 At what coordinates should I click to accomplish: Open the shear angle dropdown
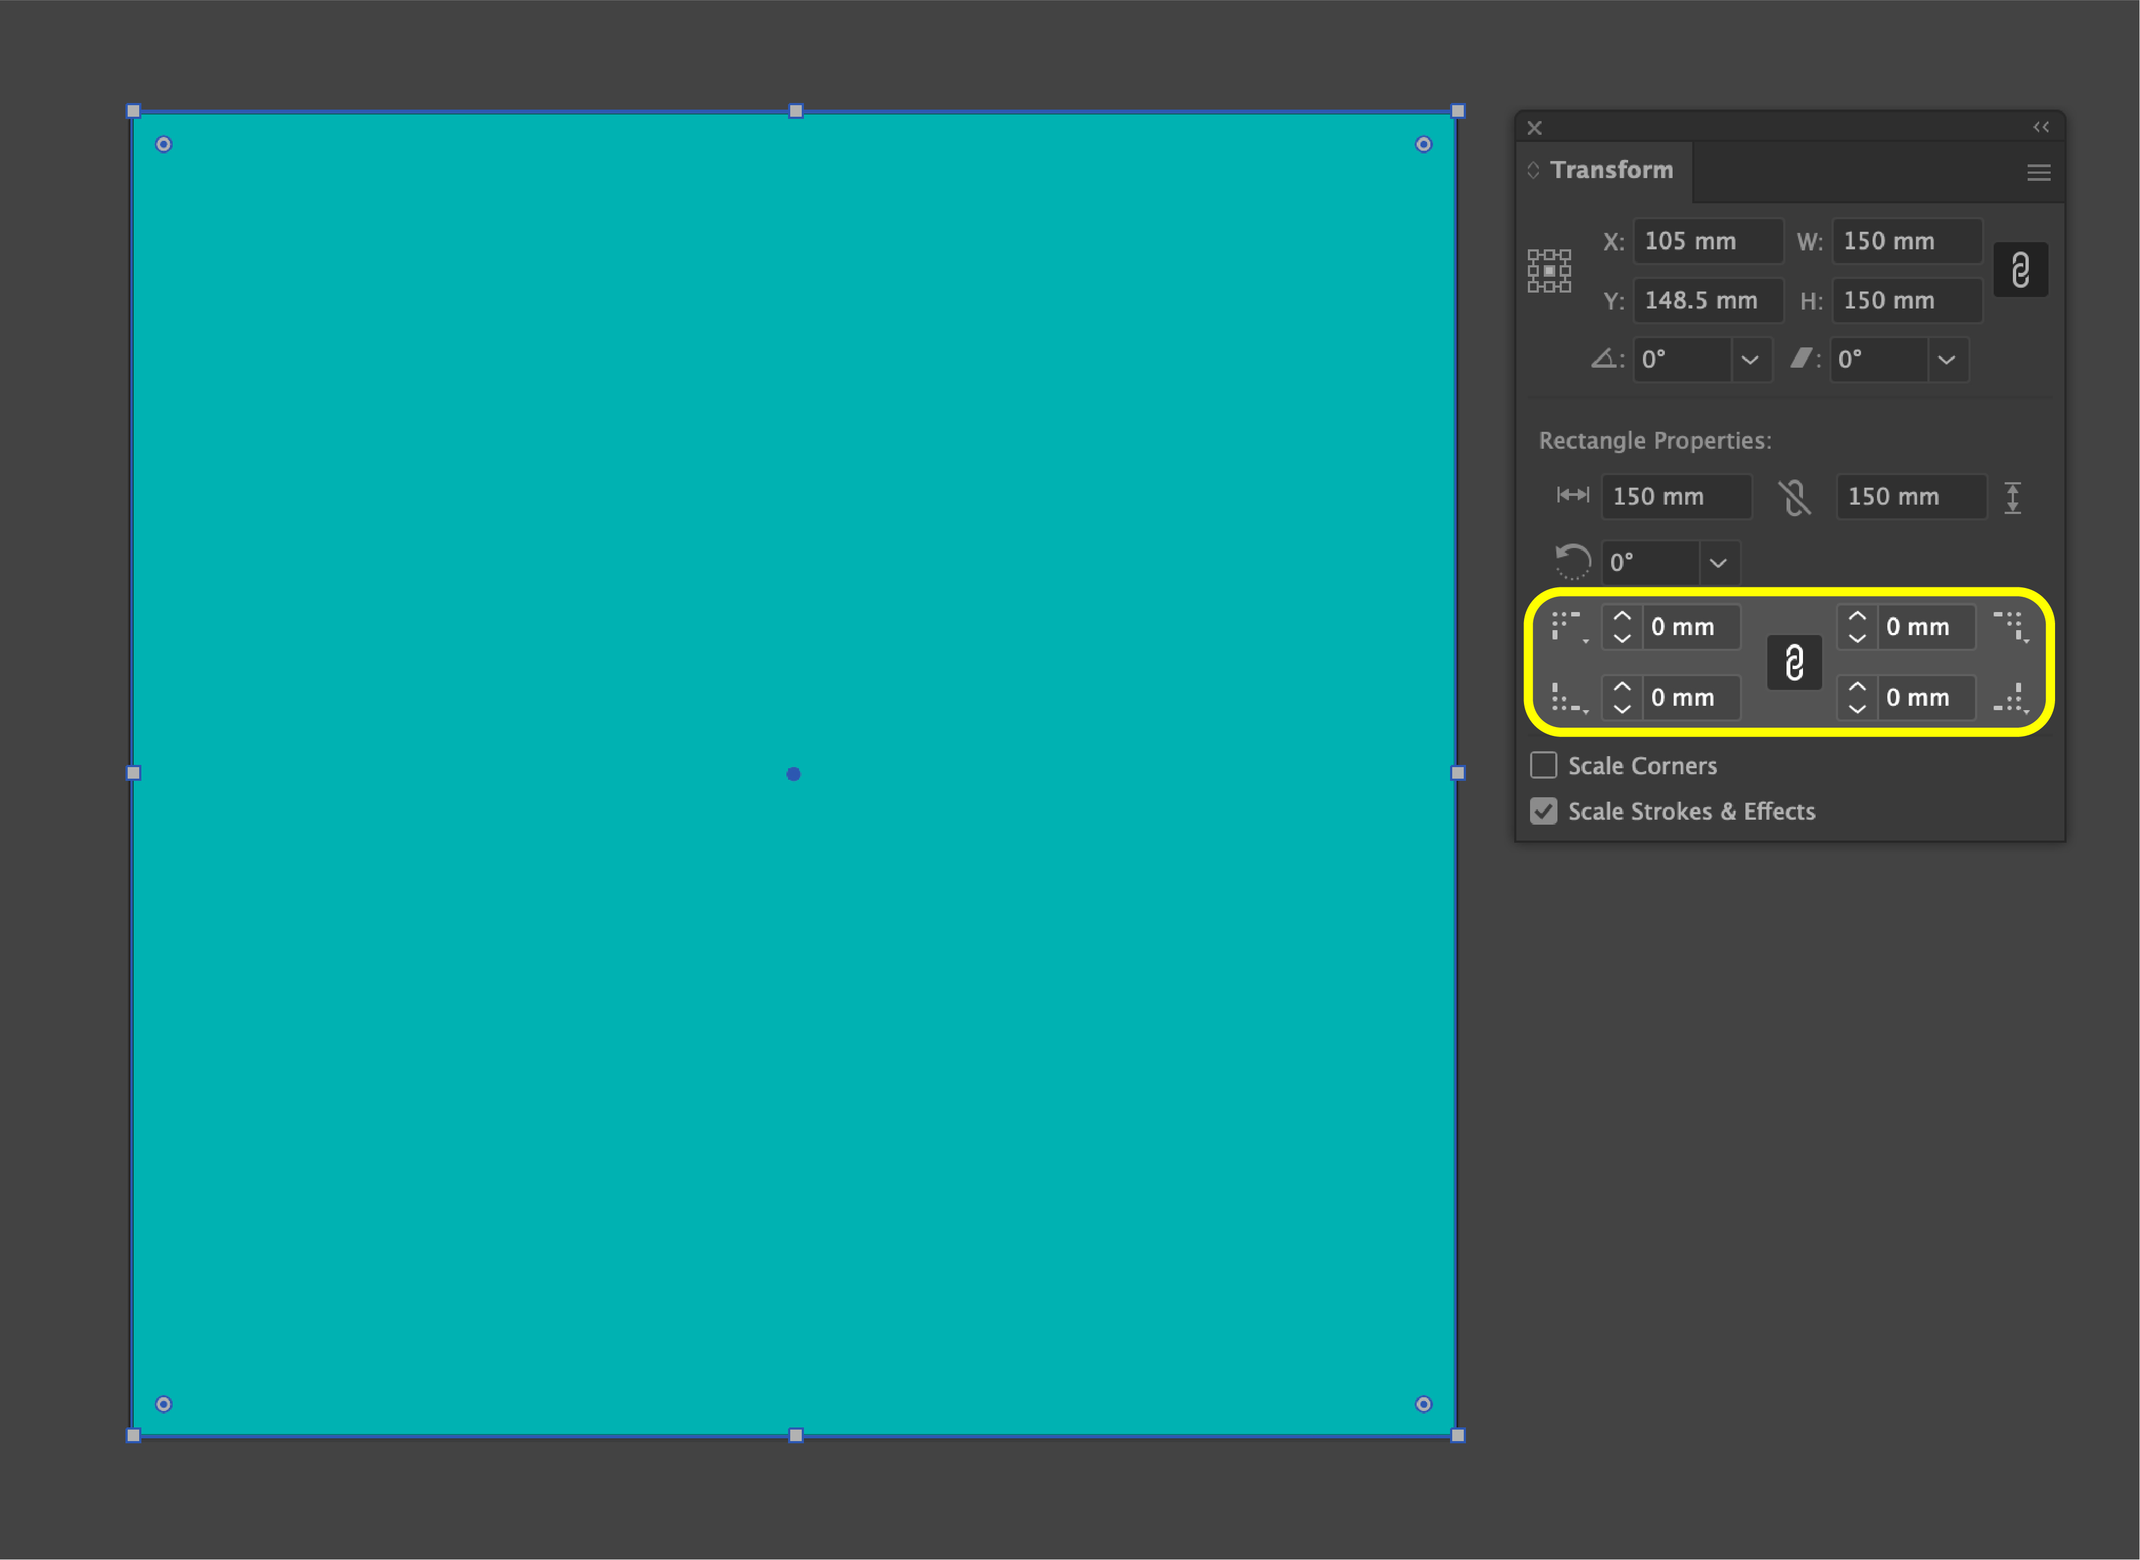pos(1945,360)
